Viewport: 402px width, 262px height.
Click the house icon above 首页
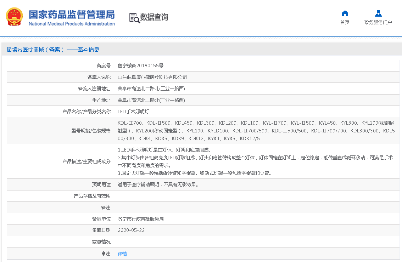click(x=345, y=13)
